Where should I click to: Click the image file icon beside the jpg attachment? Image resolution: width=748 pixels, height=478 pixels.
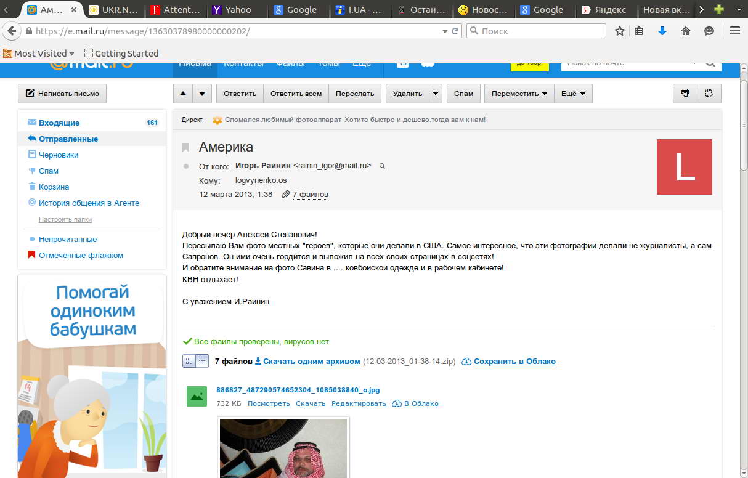(195, 397)
